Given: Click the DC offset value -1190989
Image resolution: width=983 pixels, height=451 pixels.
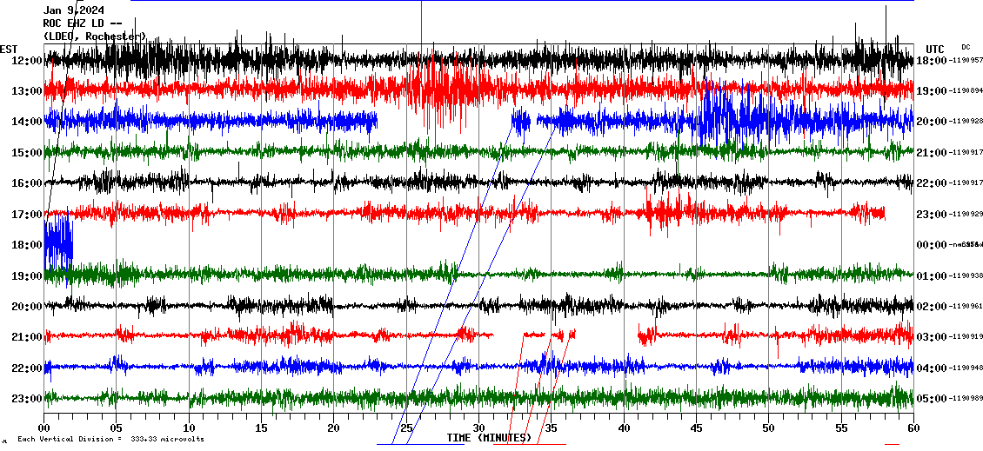Looking at the screenshot, I should click(x=966, y=399).
